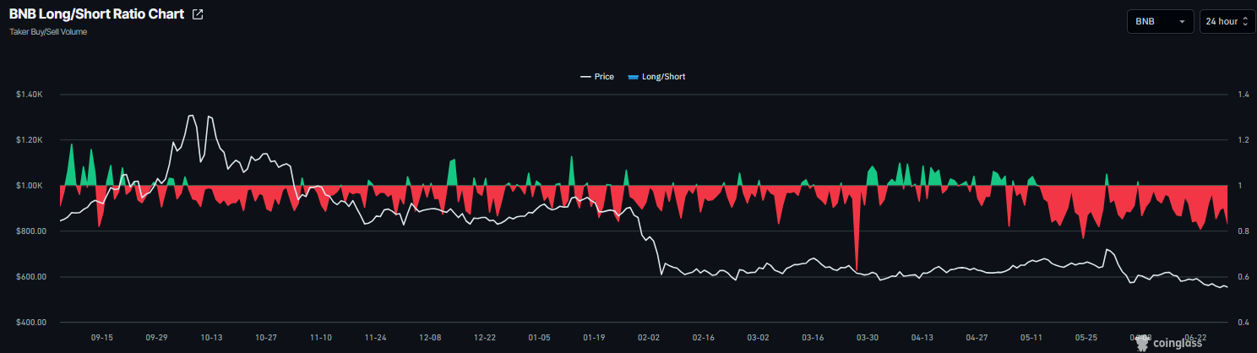Click the 10-27 date axis label
Screen dimensions: 1257x353
coord(266,337)
